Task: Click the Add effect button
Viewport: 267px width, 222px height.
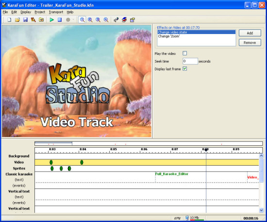Action: [250, 33]
